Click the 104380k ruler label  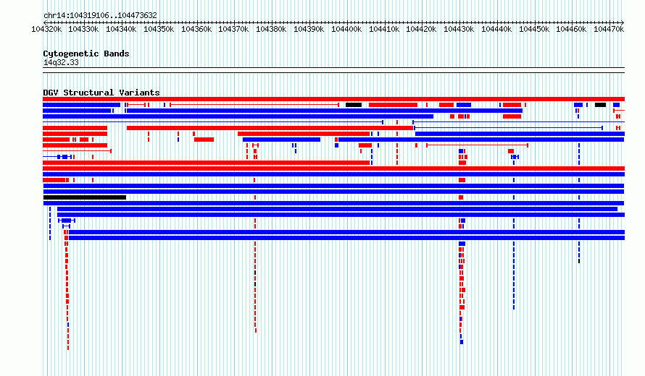pos(271,29)
